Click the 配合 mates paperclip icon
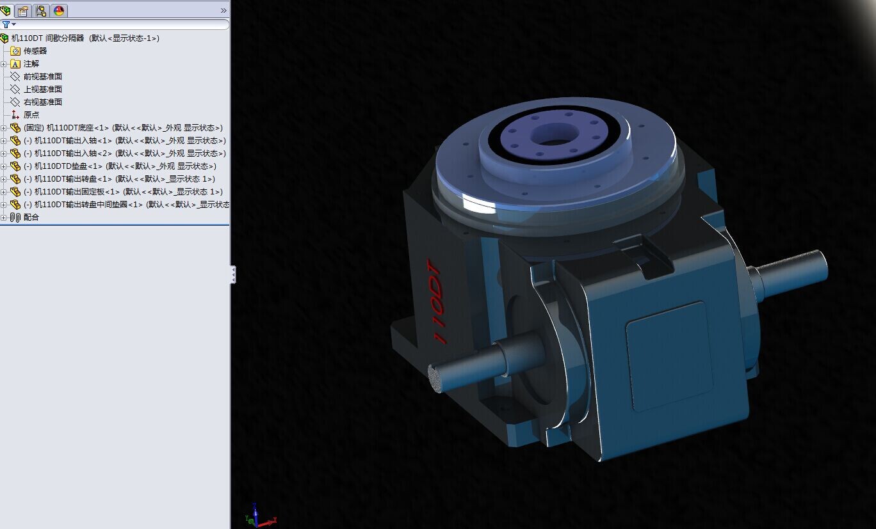 point(16,217)
